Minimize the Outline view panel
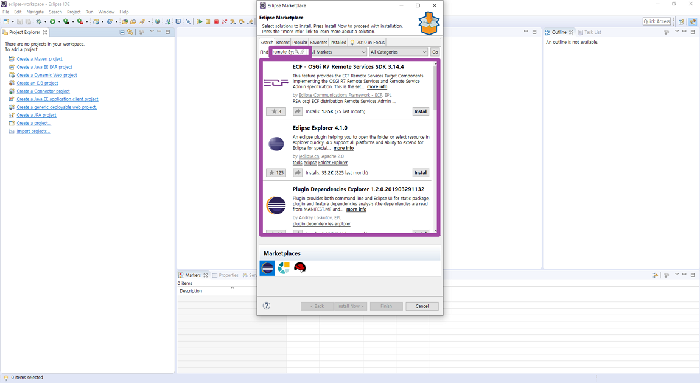Image resolution: width=700 pixels, height=383 pixels. 684,32
